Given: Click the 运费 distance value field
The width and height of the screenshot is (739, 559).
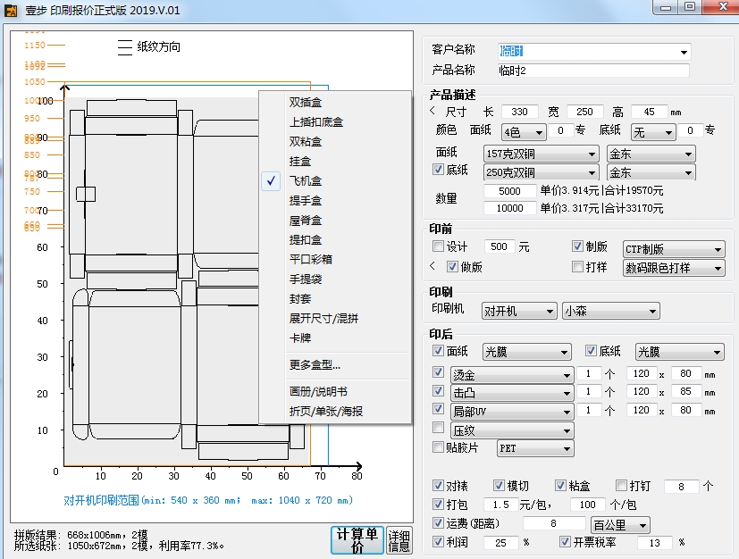Looking at the screenshot, I should 553,523.
